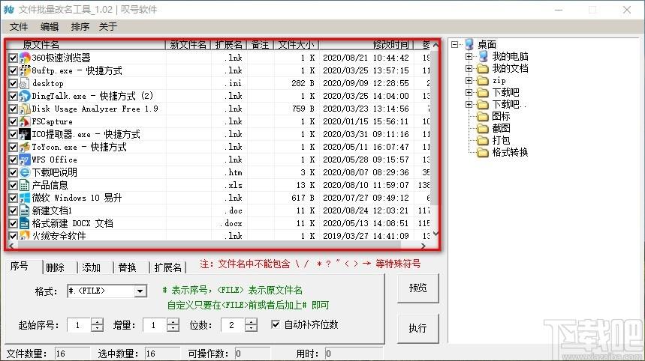645x361 pixels.
Task: Adjust the 起始序号 stepper arrows
Action: (97, 325)
